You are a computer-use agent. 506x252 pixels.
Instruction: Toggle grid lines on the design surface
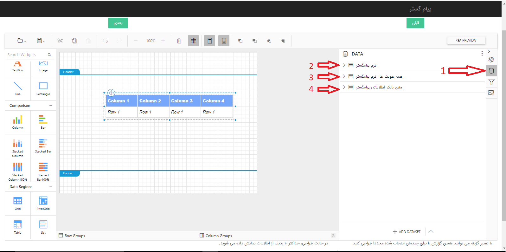[x=193, y=41]
